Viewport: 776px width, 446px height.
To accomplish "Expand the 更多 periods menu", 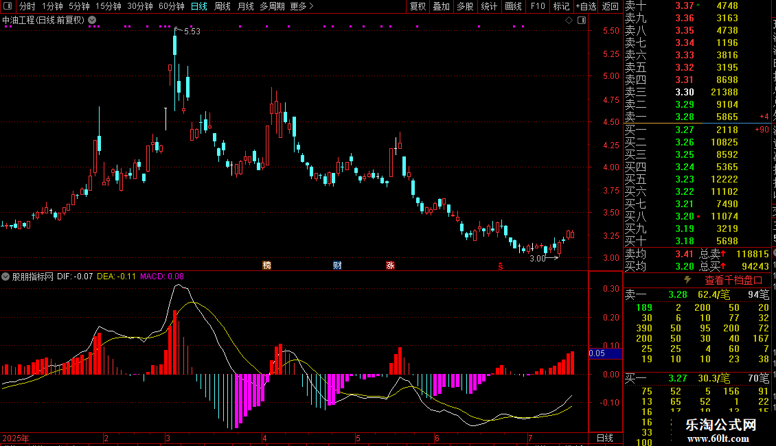I will pyautogui.click(x=301, y=6).
